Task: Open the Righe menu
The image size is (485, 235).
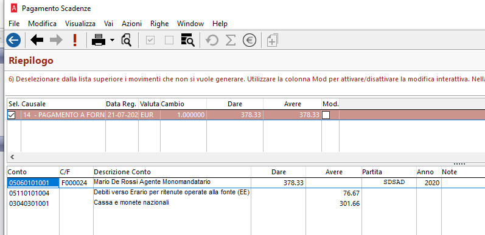Action: [159, 24]
